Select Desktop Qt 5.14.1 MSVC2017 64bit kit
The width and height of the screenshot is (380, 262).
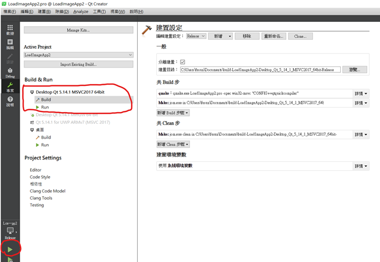pos(70,92)
